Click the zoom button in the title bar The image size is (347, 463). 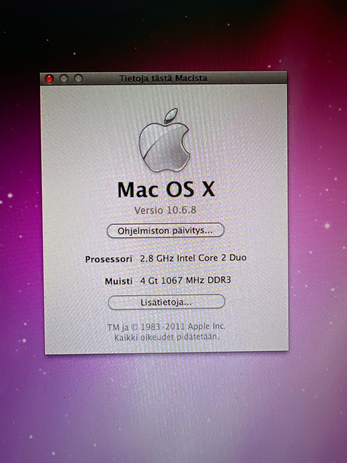[x=78, y=78]
